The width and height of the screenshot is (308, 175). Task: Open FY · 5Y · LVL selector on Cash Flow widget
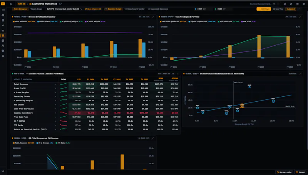[291, 17]
